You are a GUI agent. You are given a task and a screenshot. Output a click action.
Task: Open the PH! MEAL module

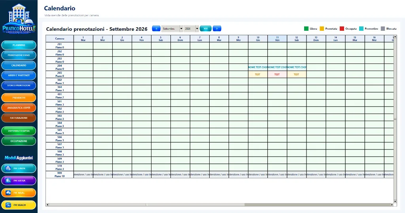[x=19, y=192]
